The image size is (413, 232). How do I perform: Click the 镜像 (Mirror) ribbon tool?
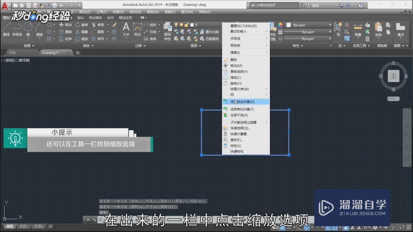click(x=81, y=32)
